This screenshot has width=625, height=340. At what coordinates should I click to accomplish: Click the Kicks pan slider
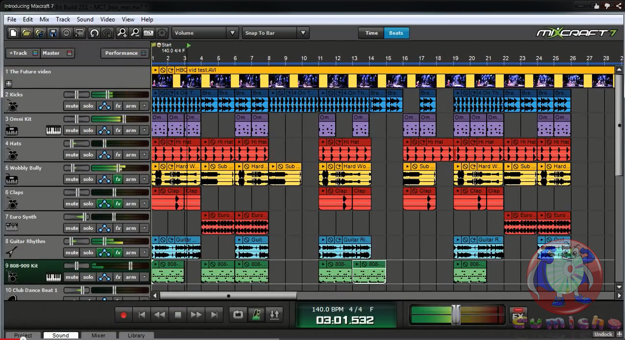tap(76, 94)
